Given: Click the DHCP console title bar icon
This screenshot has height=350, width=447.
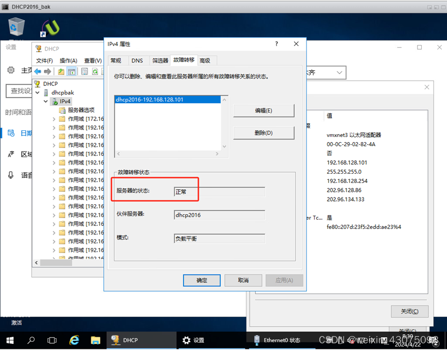Looking at the screenshot, I should pos(38,49).
